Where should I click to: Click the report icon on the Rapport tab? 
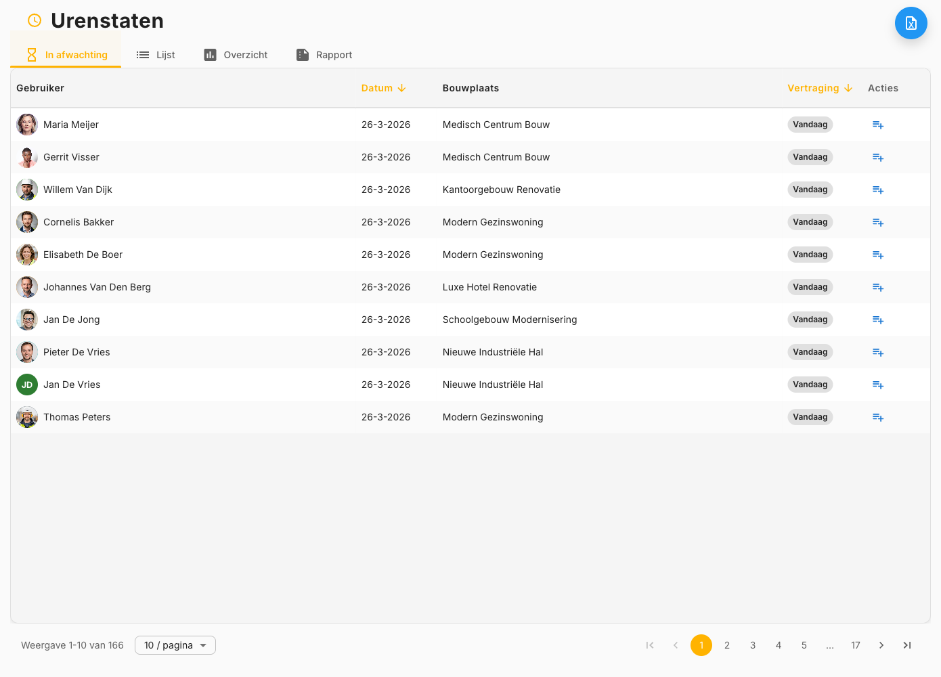(302, 55)
